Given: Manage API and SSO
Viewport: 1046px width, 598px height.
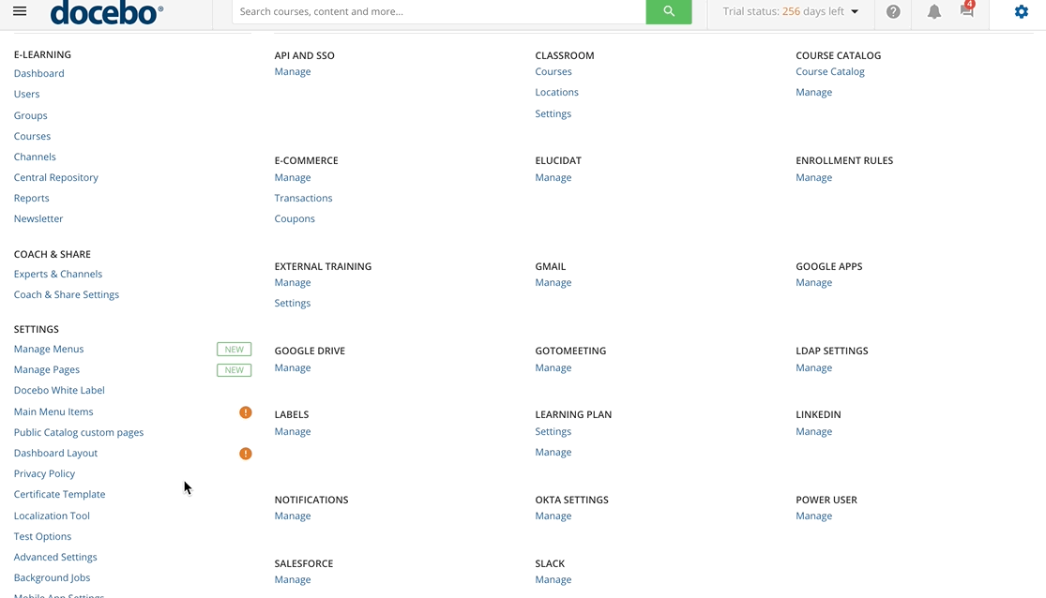Looking at the screenshot, I should pyautogui.click(x=293, y=72).
